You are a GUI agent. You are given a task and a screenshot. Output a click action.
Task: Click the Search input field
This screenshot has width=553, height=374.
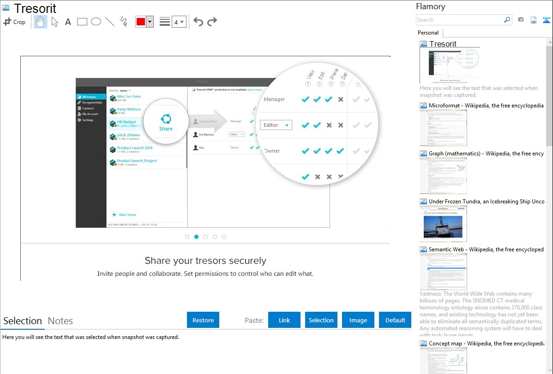(x=459, y=20)
